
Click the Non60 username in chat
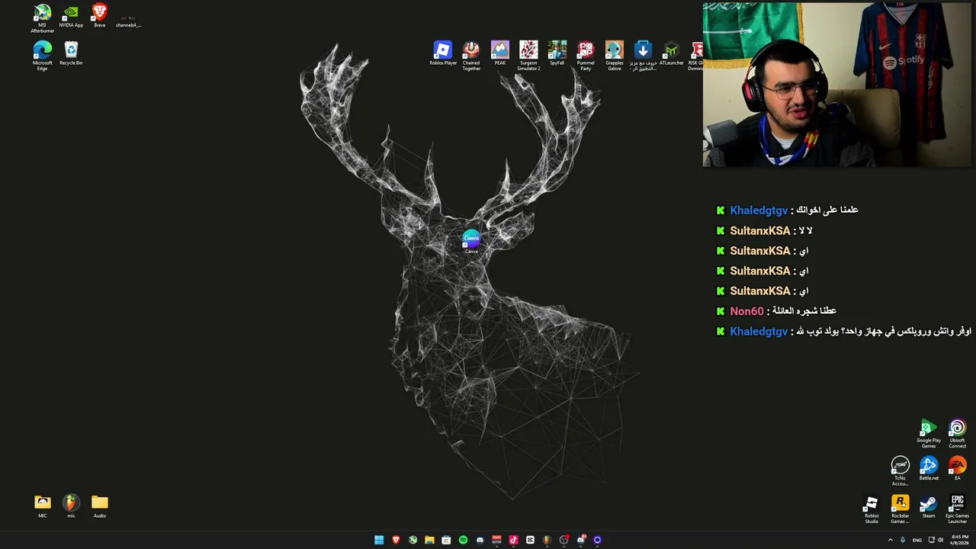click(746, 311)
